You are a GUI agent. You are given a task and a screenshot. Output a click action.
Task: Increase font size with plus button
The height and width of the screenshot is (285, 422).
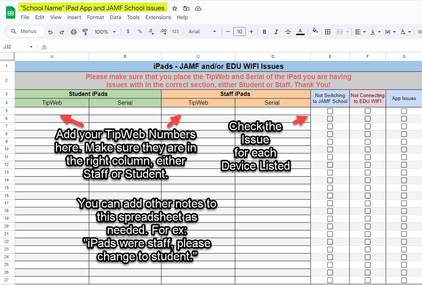coord(251,32)
